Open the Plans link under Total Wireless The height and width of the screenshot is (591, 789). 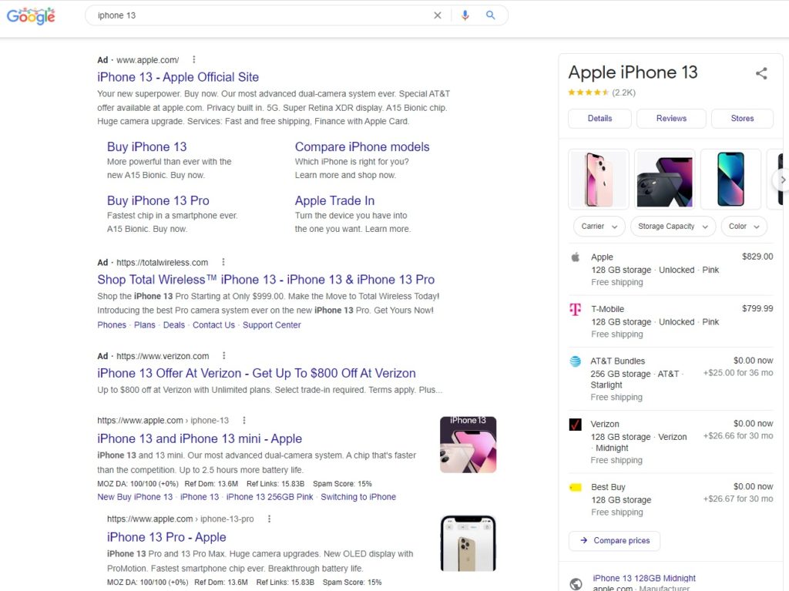[144, 325]
